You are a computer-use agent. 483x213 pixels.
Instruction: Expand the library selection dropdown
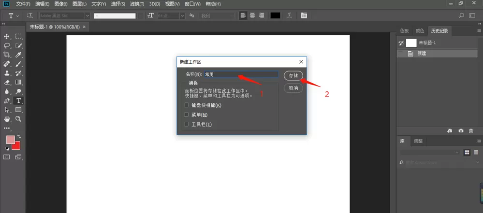[x=430, y=152]
